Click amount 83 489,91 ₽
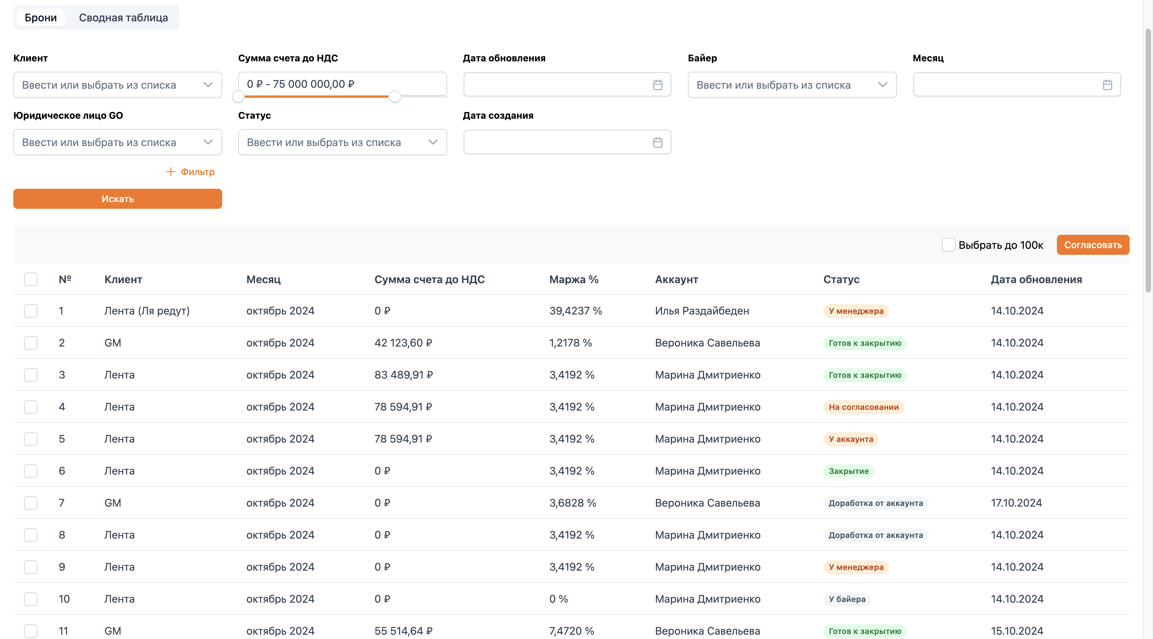The image size is (1153, 639). pos(404,375)
